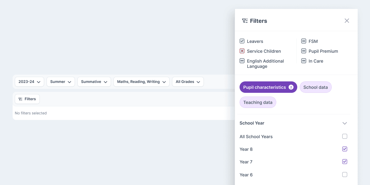Expand the Maths, Reading, Writing dropdown
Screen dimensions: 370x185
pos(141,82)
